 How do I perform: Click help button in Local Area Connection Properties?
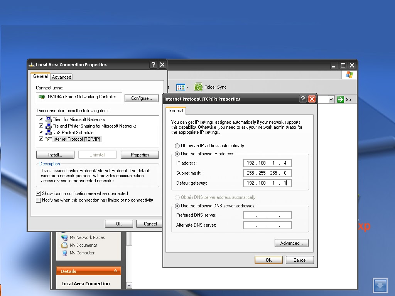[x=153, y=65]
